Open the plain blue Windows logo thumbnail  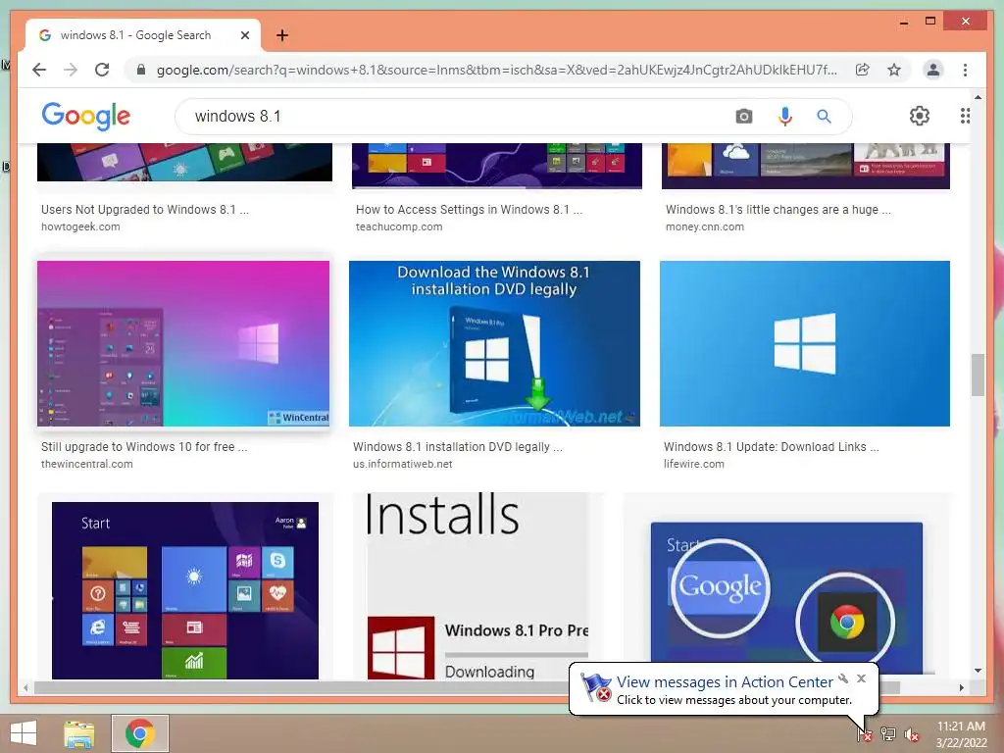pyautogui.click(x=805, y=343)
